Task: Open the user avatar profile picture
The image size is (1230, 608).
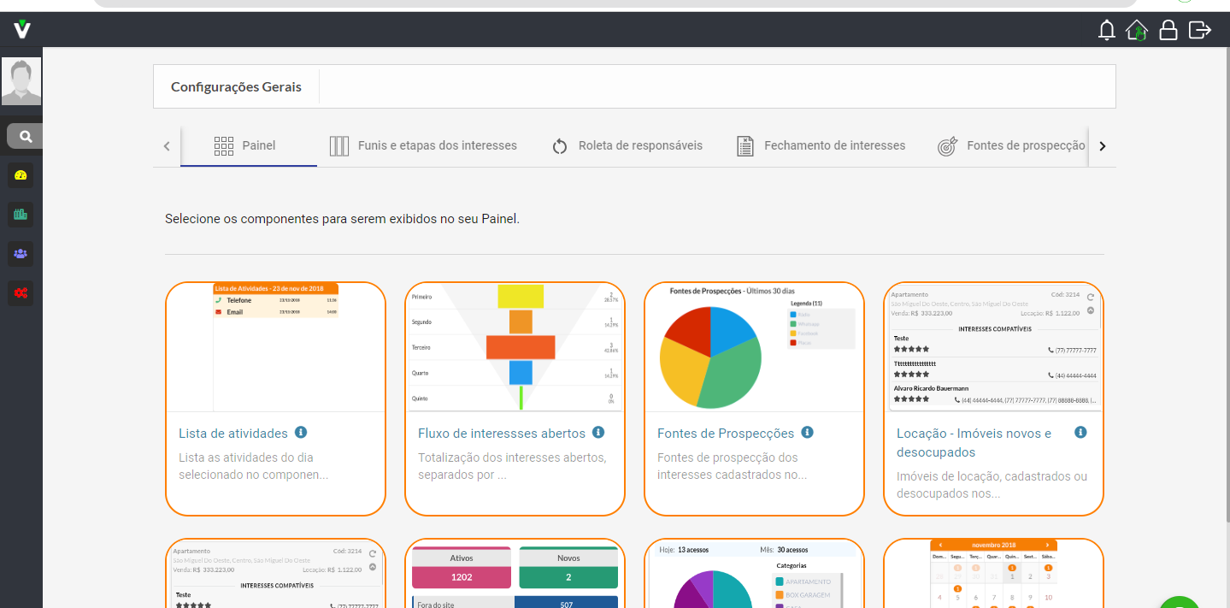Action: pos(21,81)
